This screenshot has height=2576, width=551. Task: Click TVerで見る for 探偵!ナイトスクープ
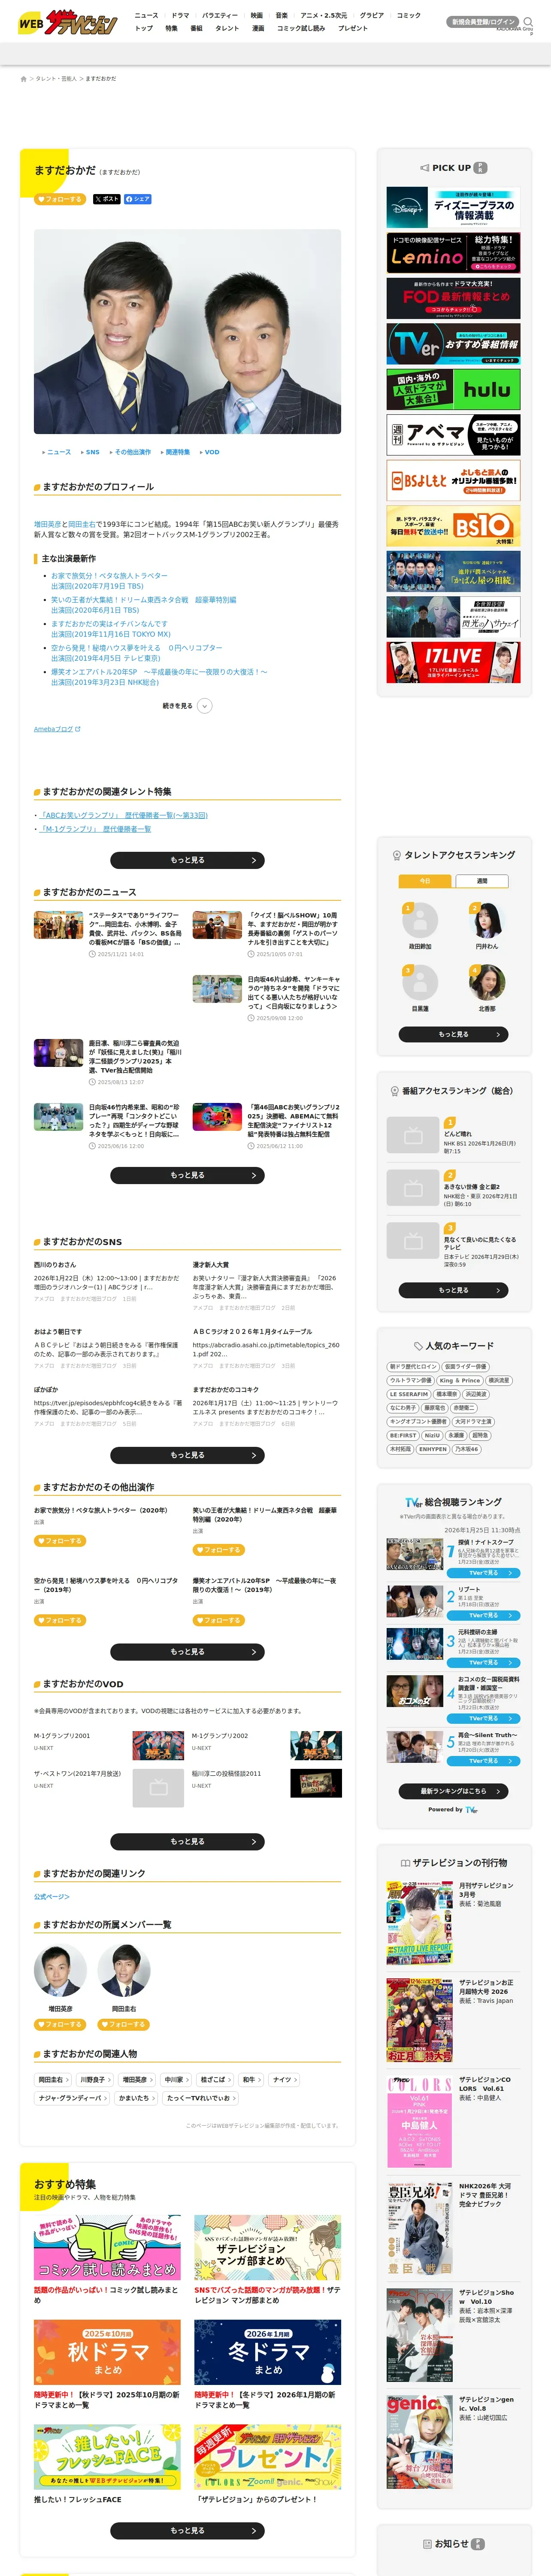(x=484, y=1573)
